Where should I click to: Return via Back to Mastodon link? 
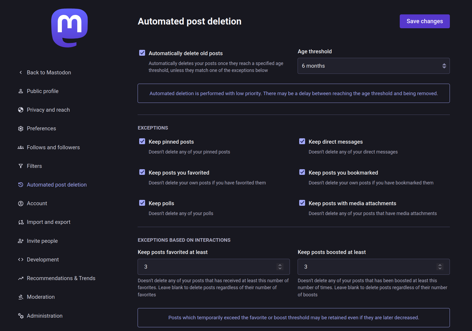point(49,72)
